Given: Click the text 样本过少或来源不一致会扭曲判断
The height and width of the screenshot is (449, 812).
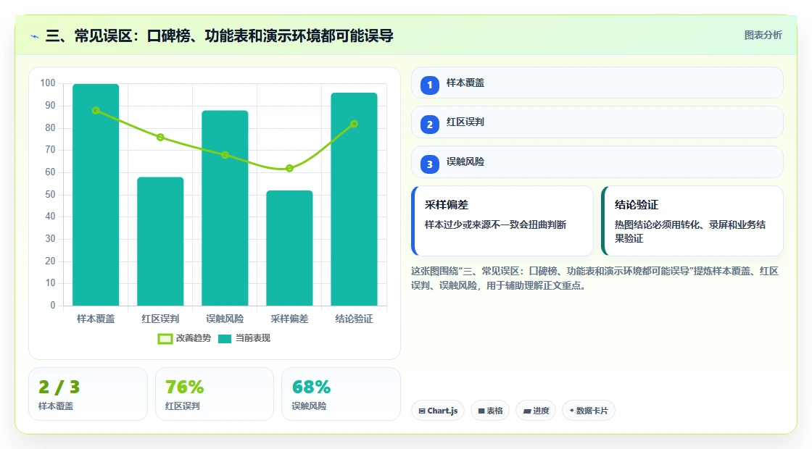Looking at the screenshot, I should coord(496,224).
